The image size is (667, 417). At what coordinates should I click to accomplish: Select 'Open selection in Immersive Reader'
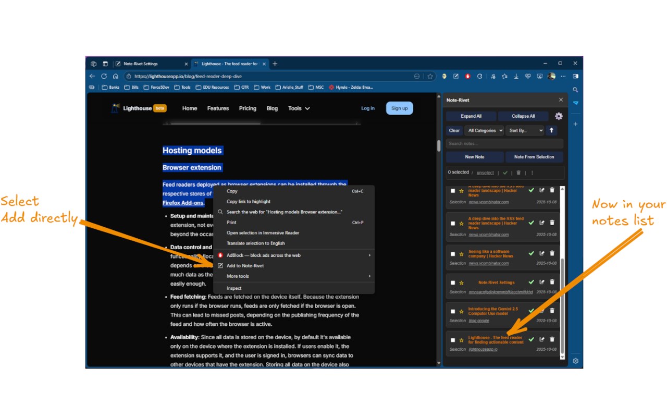[295, 233]
